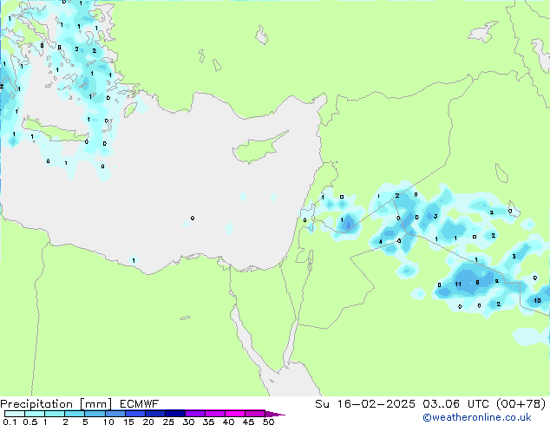This screenshot has height=425, width=550.
Task: Click the island of Cyprus
Action: pos(258,149)
